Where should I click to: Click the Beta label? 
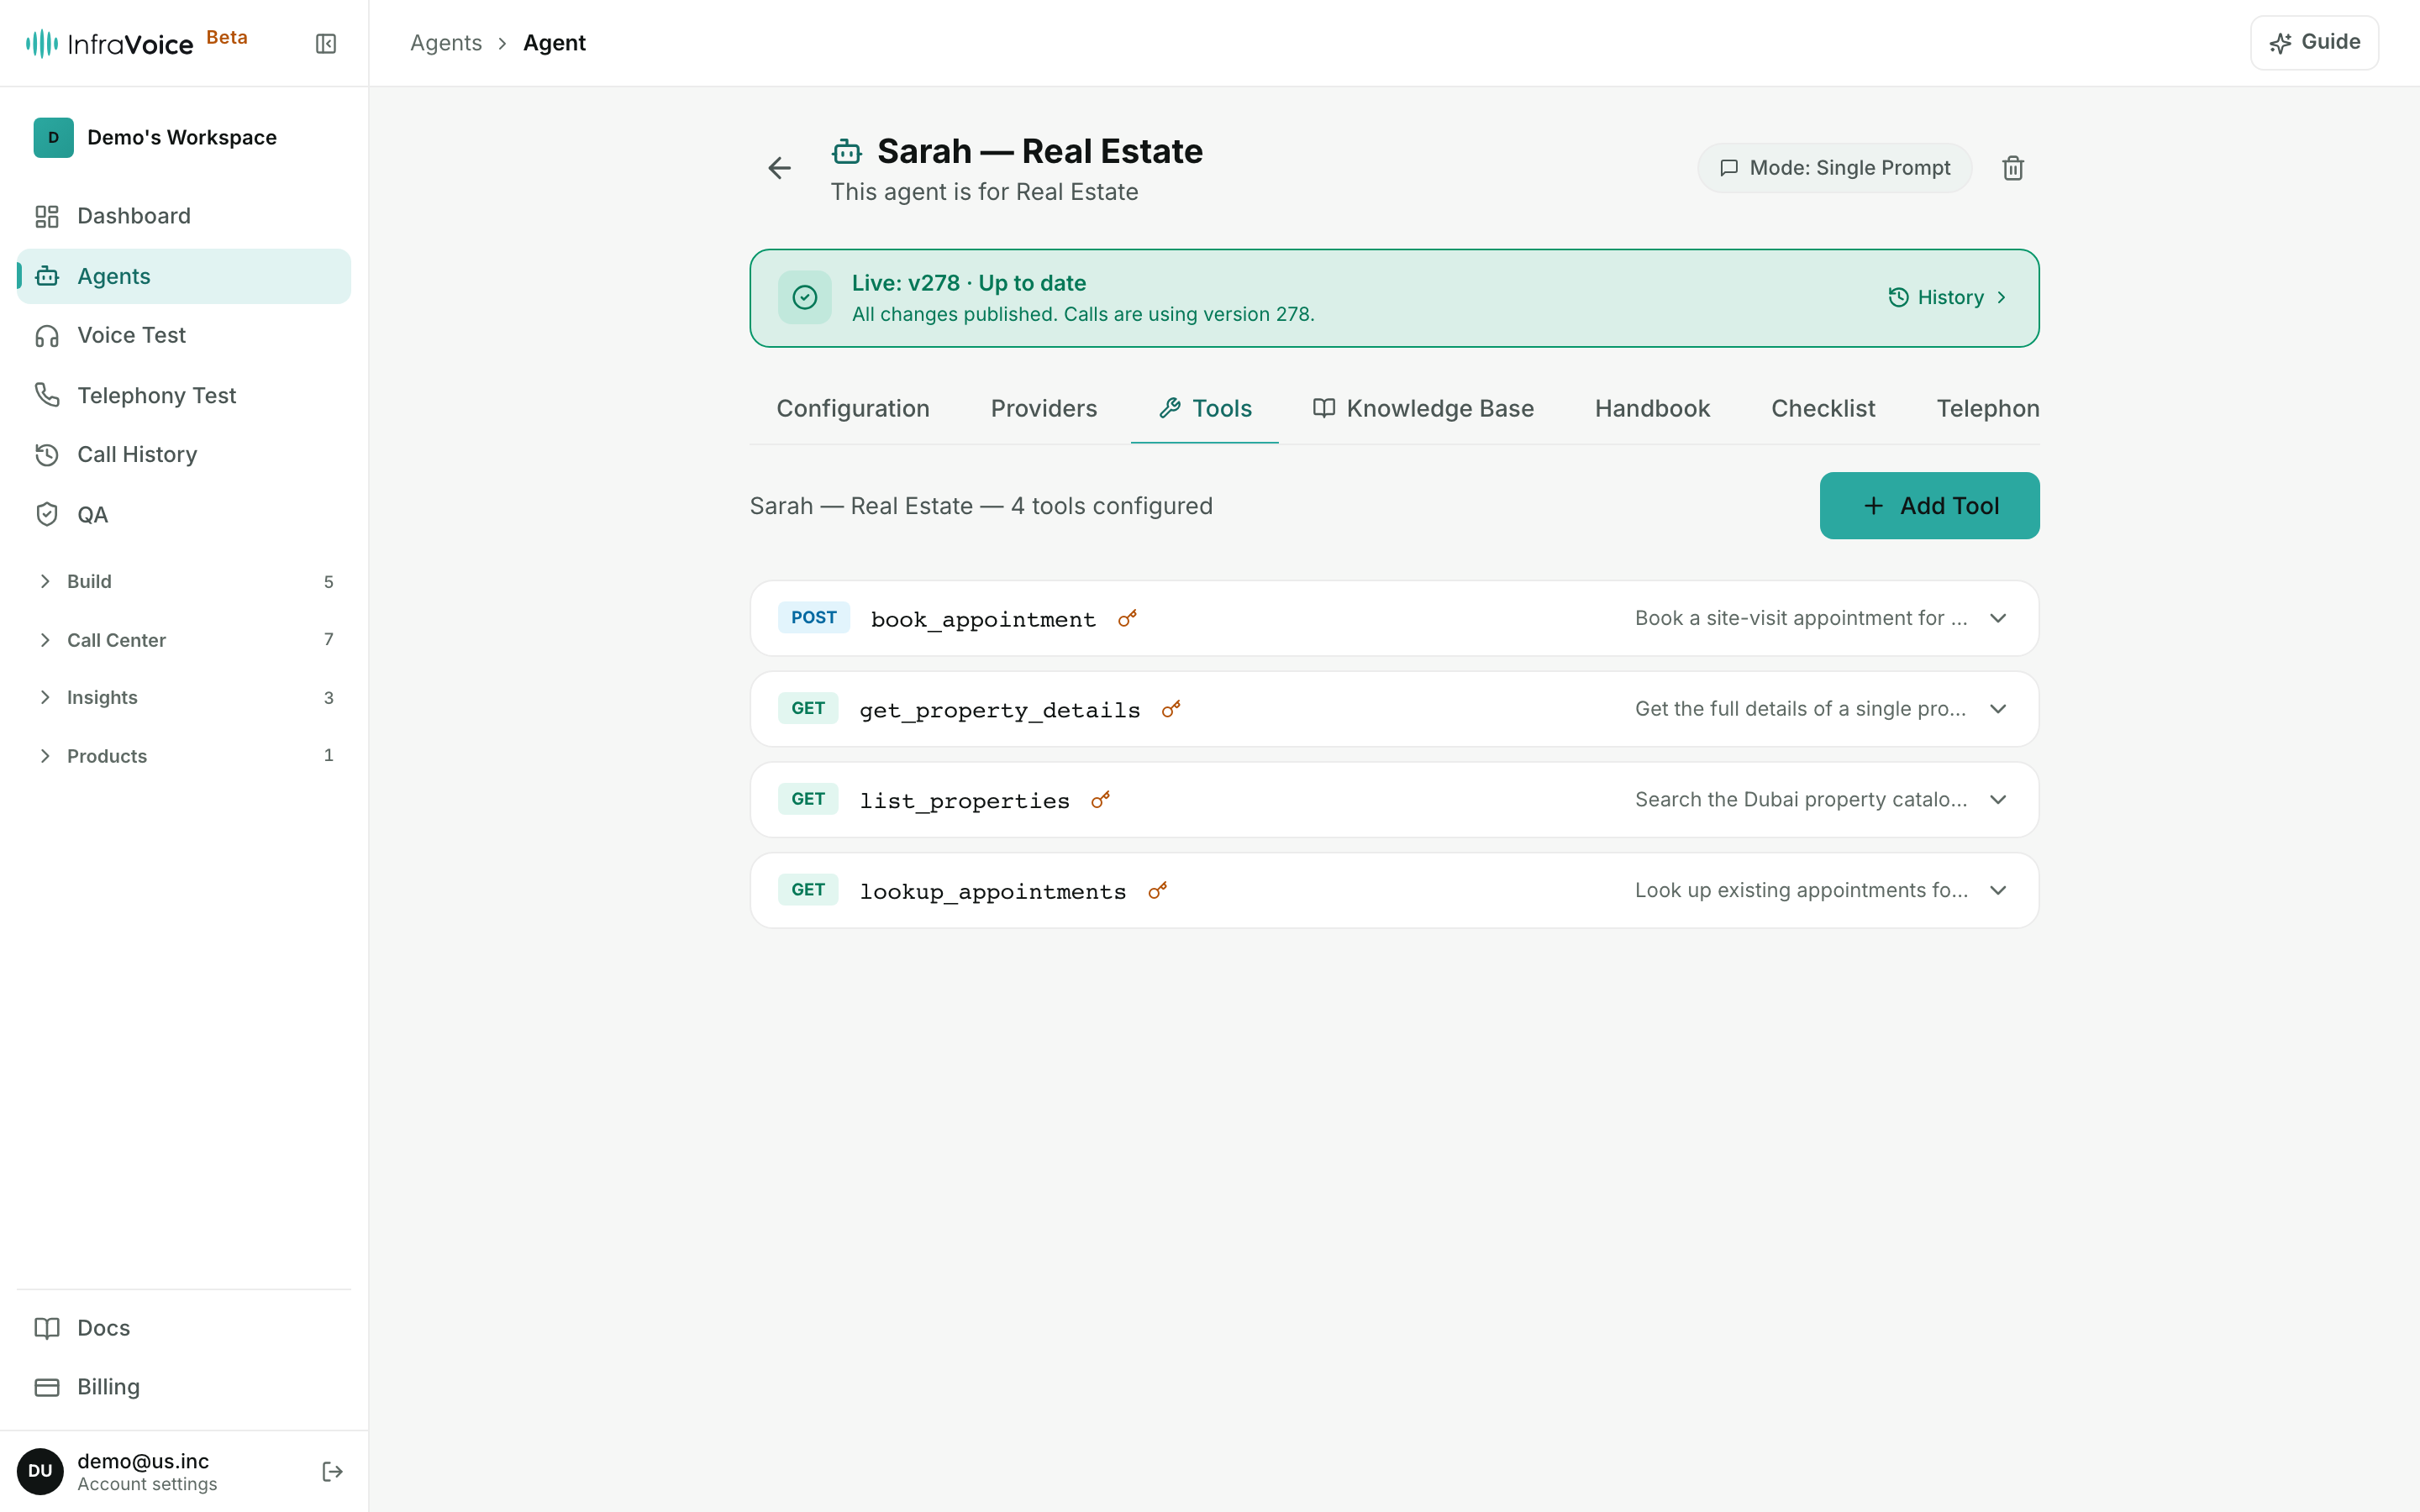click(227, 37)
